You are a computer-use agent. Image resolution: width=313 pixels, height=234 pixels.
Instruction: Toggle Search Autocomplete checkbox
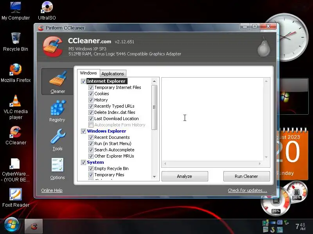coord(91,150)
